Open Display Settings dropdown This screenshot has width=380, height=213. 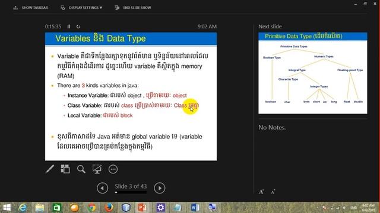click(81, 8)
